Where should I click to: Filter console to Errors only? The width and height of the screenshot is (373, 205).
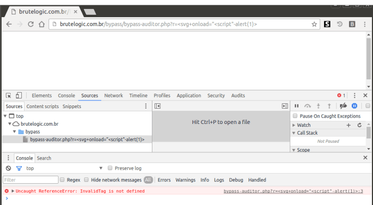[x=164, y=180]
